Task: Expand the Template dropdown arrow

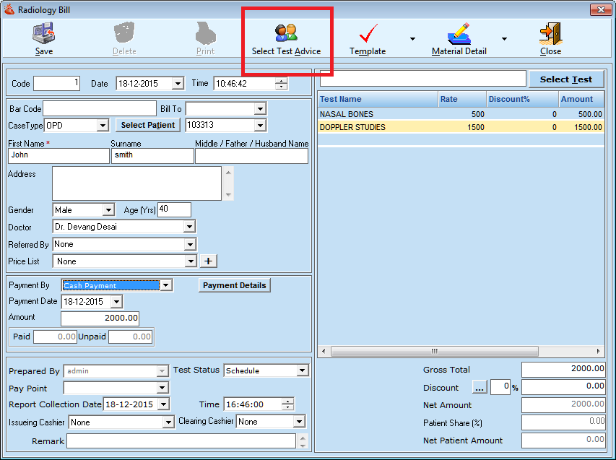Action: [x=412, y=39]
